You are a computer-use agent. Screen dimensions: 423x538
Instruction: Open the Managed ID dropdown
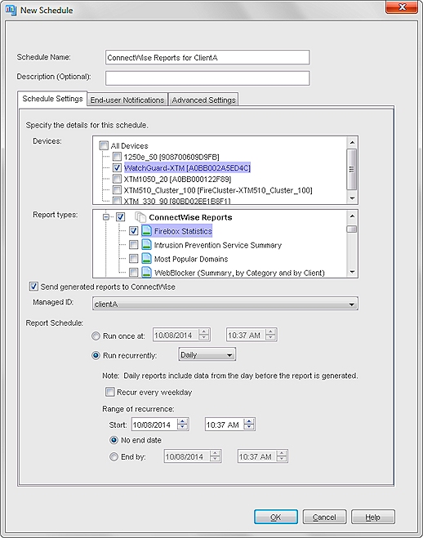point(225,304)
